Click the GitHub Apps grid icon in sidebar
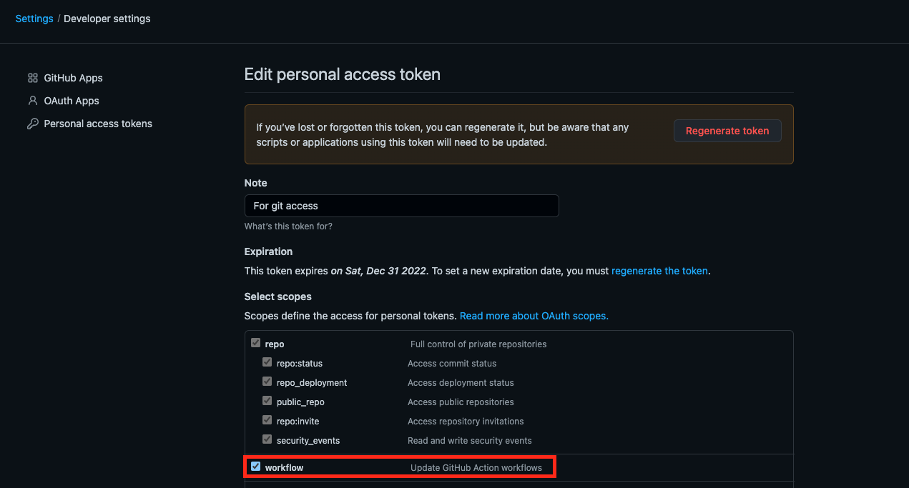This screenshot has height=488, width=909. pyautogui.click(x=32, y=77)
